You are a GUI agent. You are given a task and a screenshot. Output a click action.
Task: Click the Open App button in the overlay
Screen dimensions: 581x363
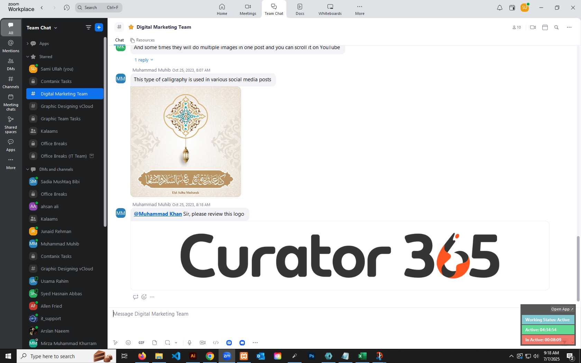pyautogui.click(x=562, y=309)
